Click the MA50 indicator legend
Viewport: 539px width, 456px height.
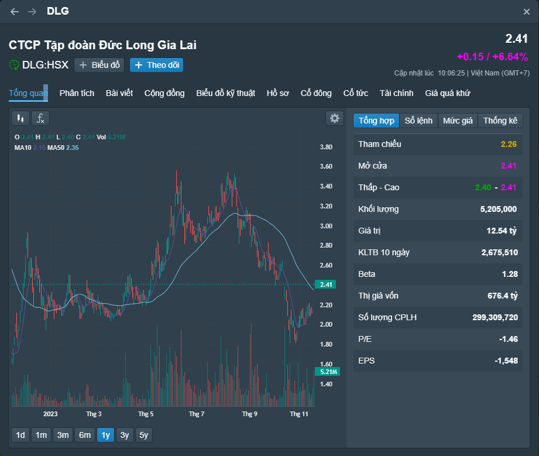[63, 148]
